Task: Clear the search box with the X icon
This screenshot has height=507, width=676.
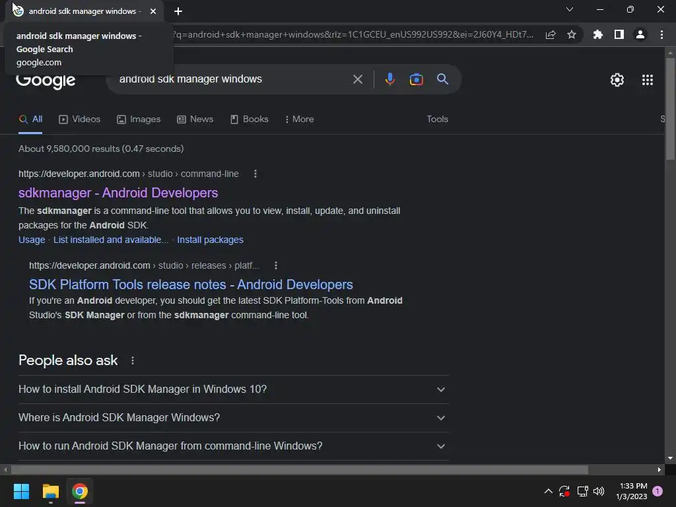Action: pyautogui.click(x=357, y=79)
